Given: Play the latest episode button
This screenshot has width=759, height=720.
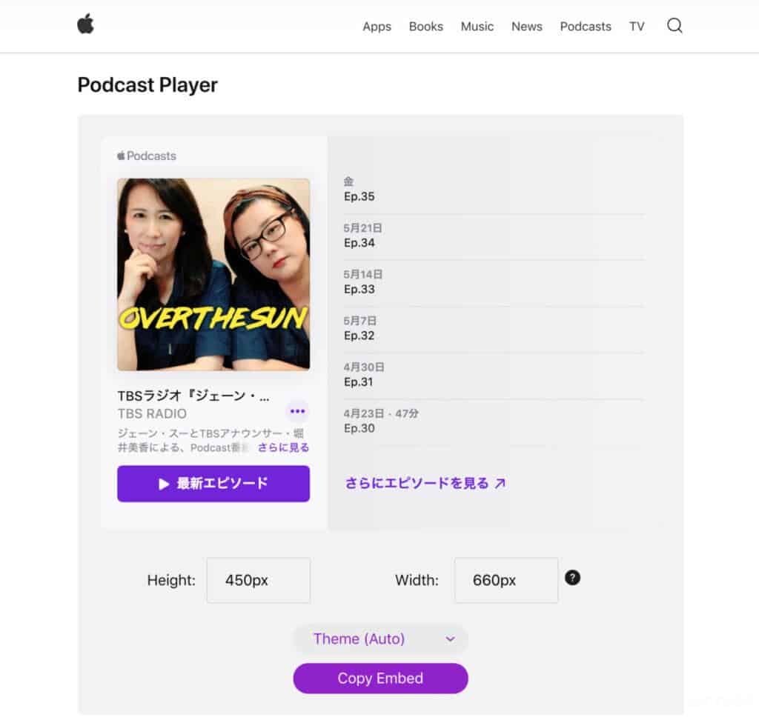Looking at the screenshot, I should (213, 484).
